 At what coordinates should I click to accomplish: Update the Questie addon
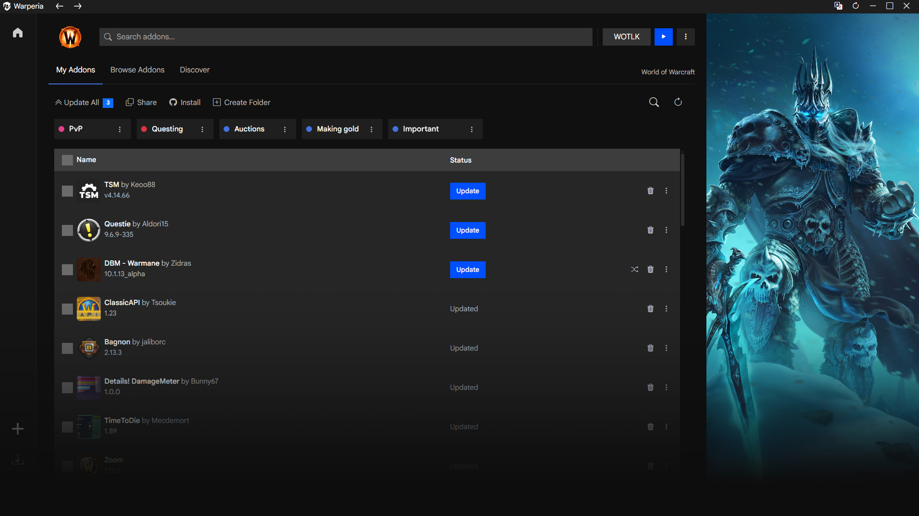pos(467,230)
